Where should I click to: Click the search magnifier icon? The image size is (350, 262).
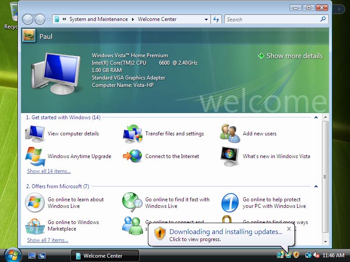pos(323,19)
